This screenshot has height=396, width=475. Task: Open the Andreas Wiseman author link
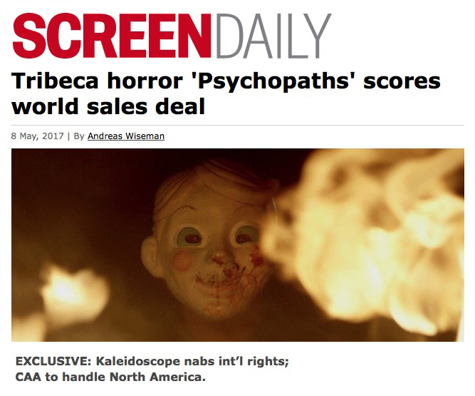pos(126,136)
